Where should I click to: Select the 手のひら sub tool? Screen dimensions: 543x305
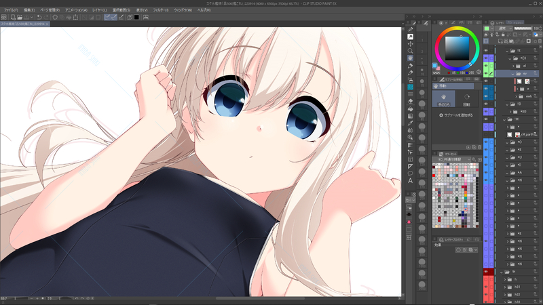pyautogui.click(x=444, y=99)
